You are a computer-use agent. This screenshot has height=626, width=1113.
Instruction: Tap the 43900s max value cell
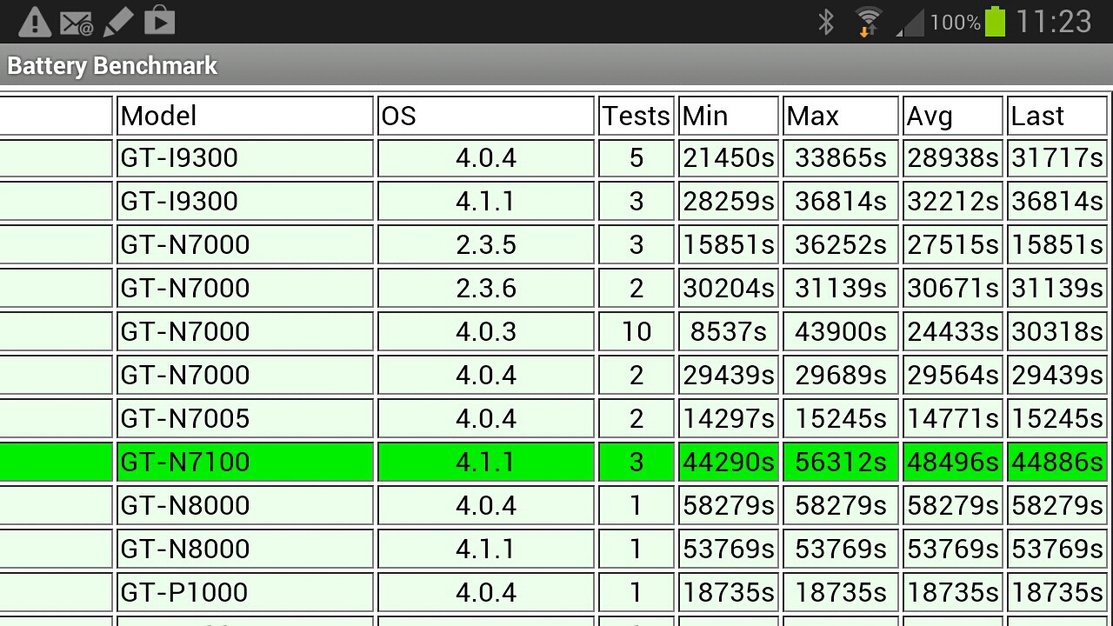pos(840,331)
